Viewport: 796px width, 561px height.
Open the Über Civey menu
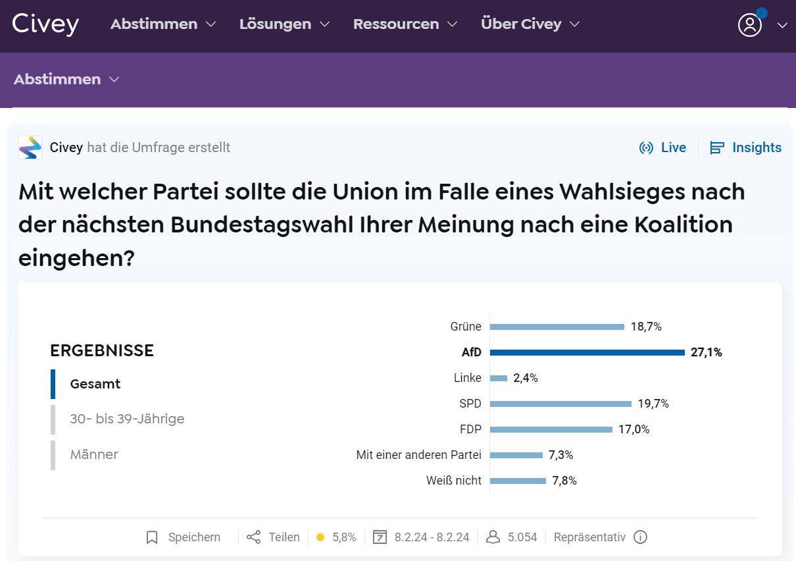click(530, 24)
